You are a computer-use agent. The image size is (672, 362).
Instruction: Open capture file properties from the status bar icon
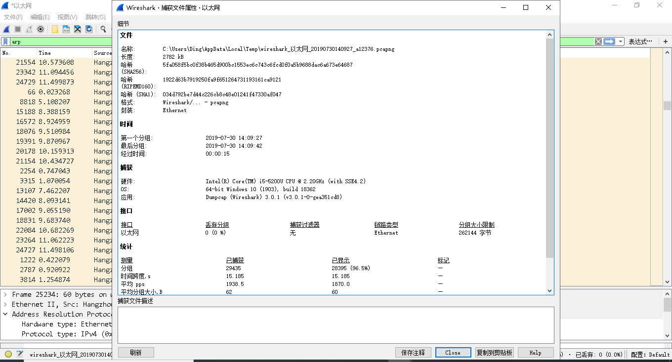click(x=20, y=354)
